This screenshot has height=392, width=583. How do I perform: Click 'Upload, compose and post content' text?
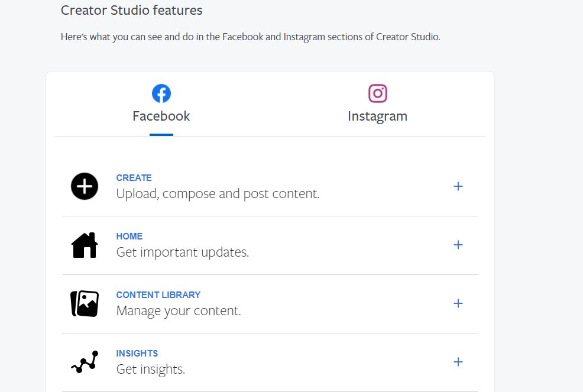pyautogui.click(x=218, y=194)
